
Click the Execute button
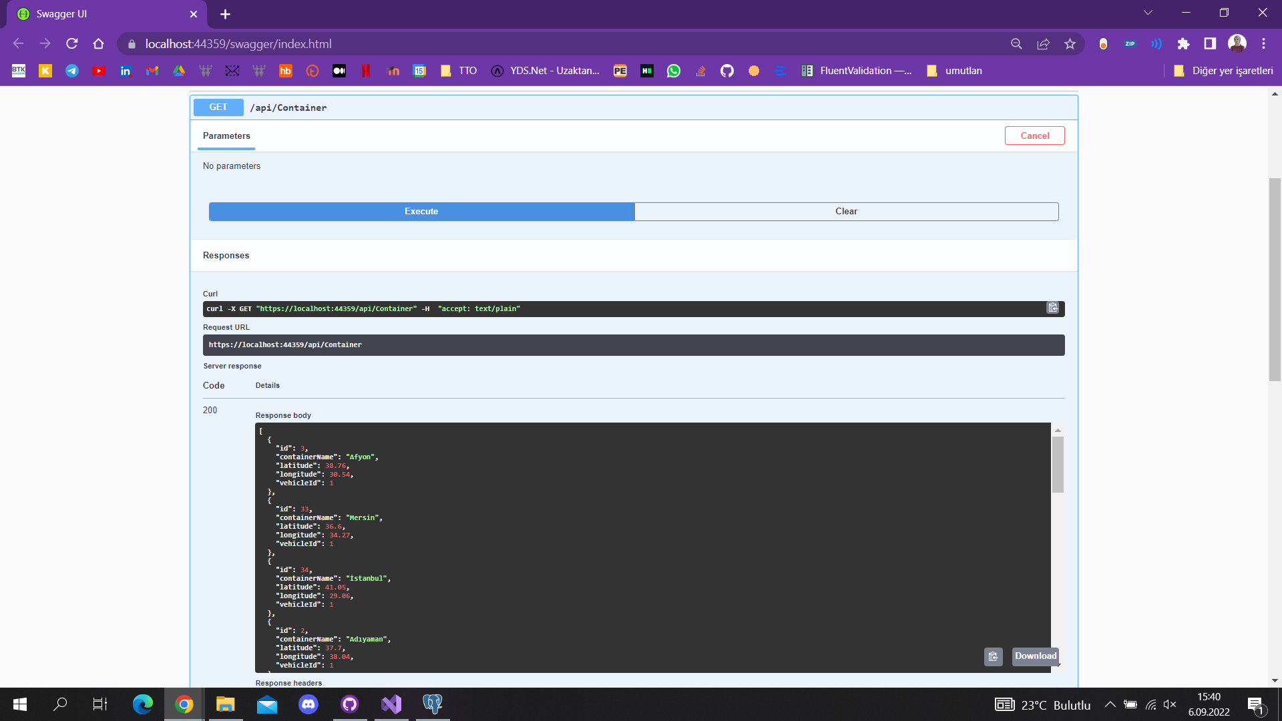point(421,211)
